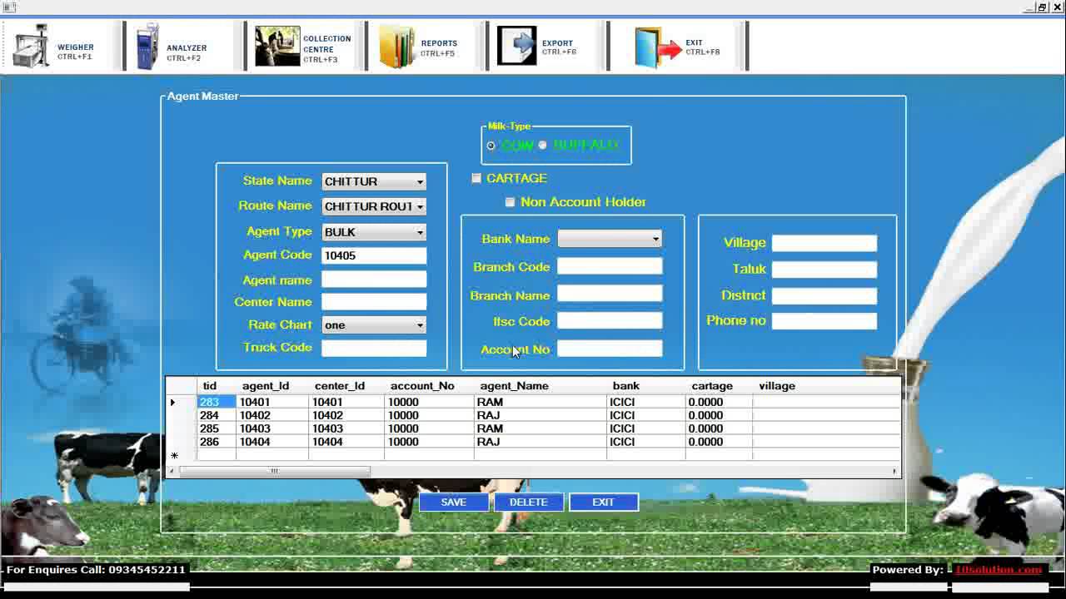
Task: Click the EXIT button below the grid
Action: tap(604, 502)
